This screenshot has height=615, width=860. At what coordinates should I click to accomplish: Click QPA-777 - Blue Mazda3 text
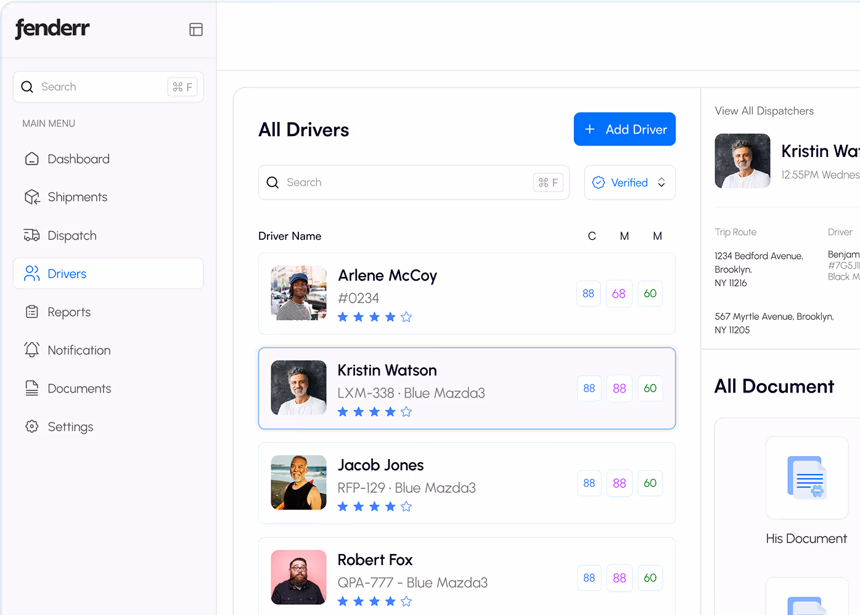coord(413,583)
